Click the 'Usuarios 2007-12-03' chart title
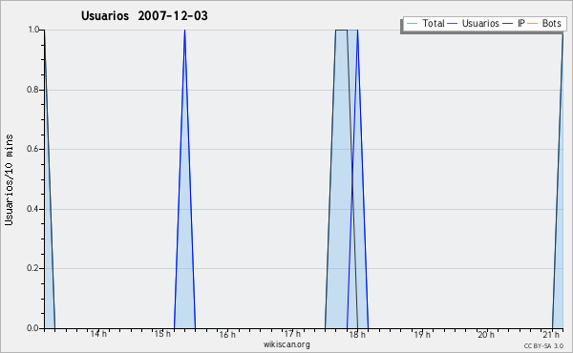Image resolution: width=573 pixels, height=353 pixels. [144, 16]
